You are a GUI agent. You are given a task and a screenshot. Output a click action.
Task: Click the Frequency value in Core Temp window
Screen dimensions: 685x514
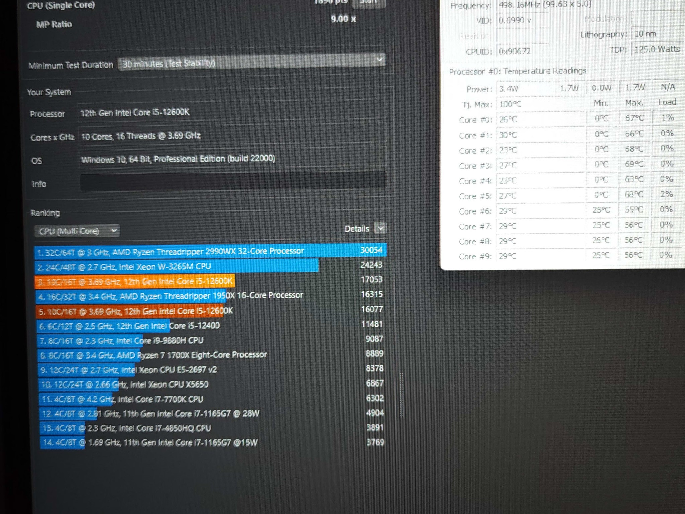[x=545, y=5]
